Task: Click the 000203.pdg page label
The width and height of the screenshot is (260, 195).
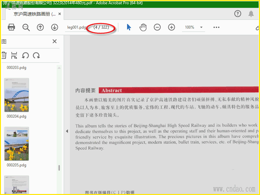Action: [x=17, y=68]
